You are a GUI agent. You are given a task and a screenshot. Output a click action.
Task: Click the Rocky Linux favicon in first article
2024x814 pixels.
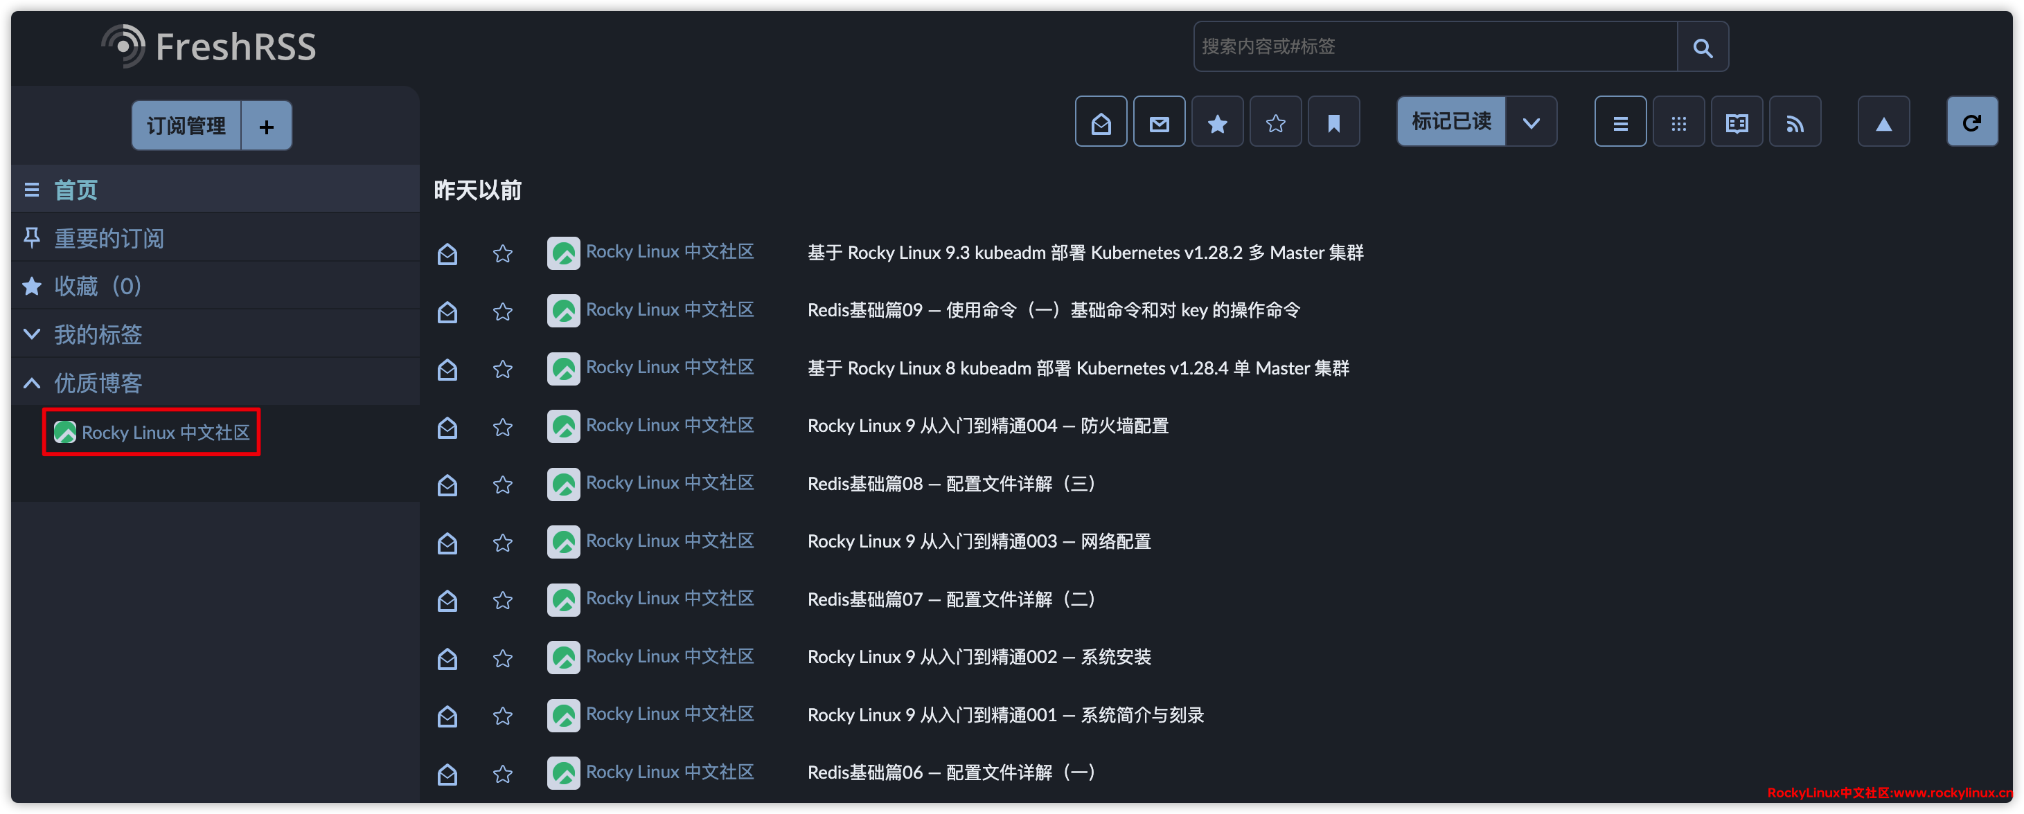point(562,253)
